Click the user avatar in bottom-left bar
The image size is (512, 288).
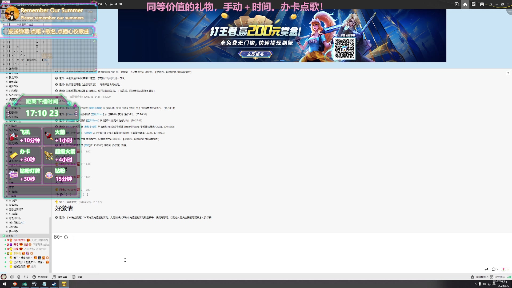point(3,277)
